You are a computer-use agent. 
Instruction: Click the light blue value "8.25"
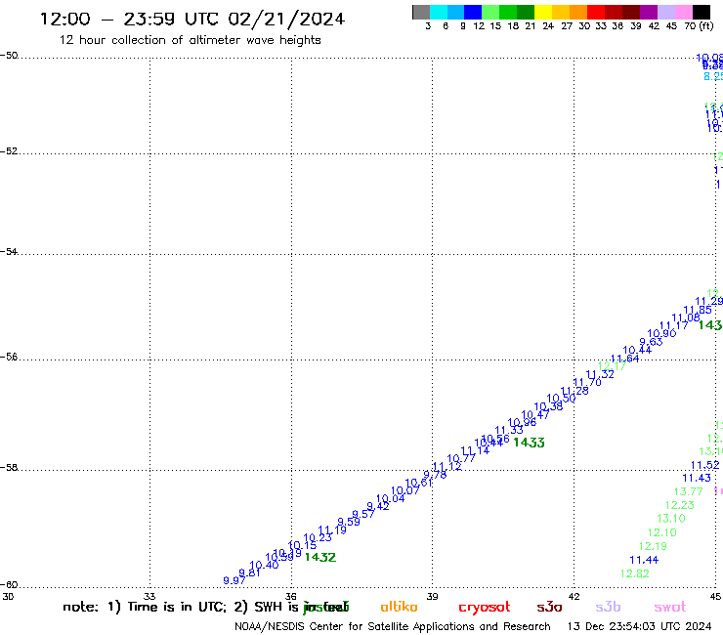pos(713,76)
